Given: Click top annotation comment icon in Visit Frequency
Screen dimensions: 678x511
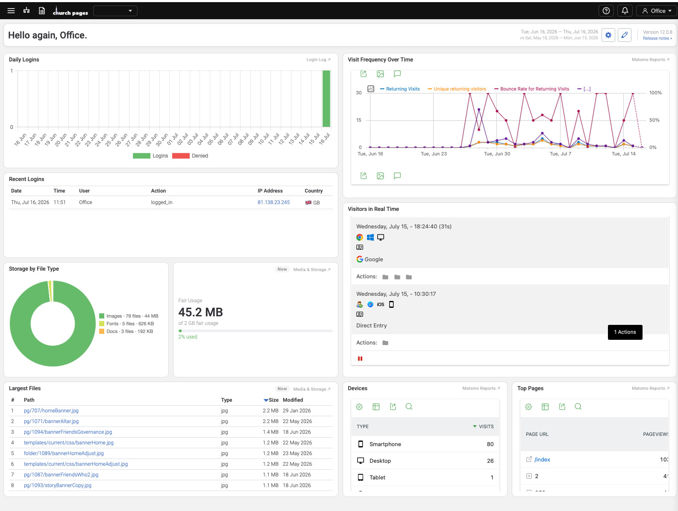Looking at the screenshot, I should click(397, 74).
